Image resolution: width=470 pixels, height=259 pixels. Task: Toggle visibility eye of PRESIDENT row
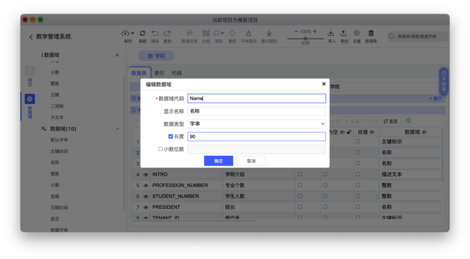point(146,208)
